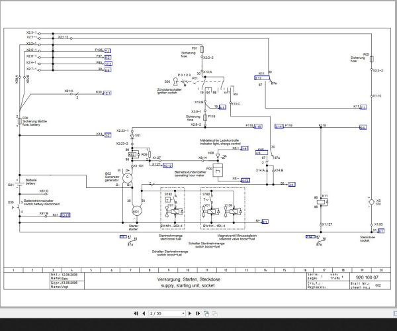The image size is (397, 331).
Task: Click the K11 relay coil symbol
Action: tap(321, 202)
